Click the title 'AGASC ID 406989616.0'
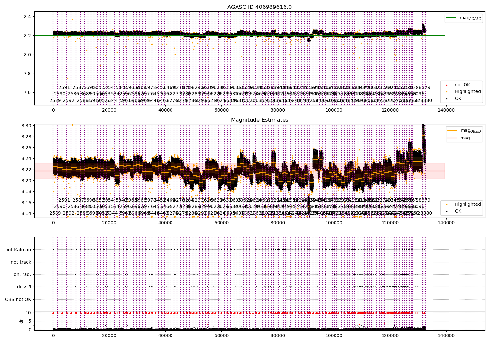 point(259,7)
